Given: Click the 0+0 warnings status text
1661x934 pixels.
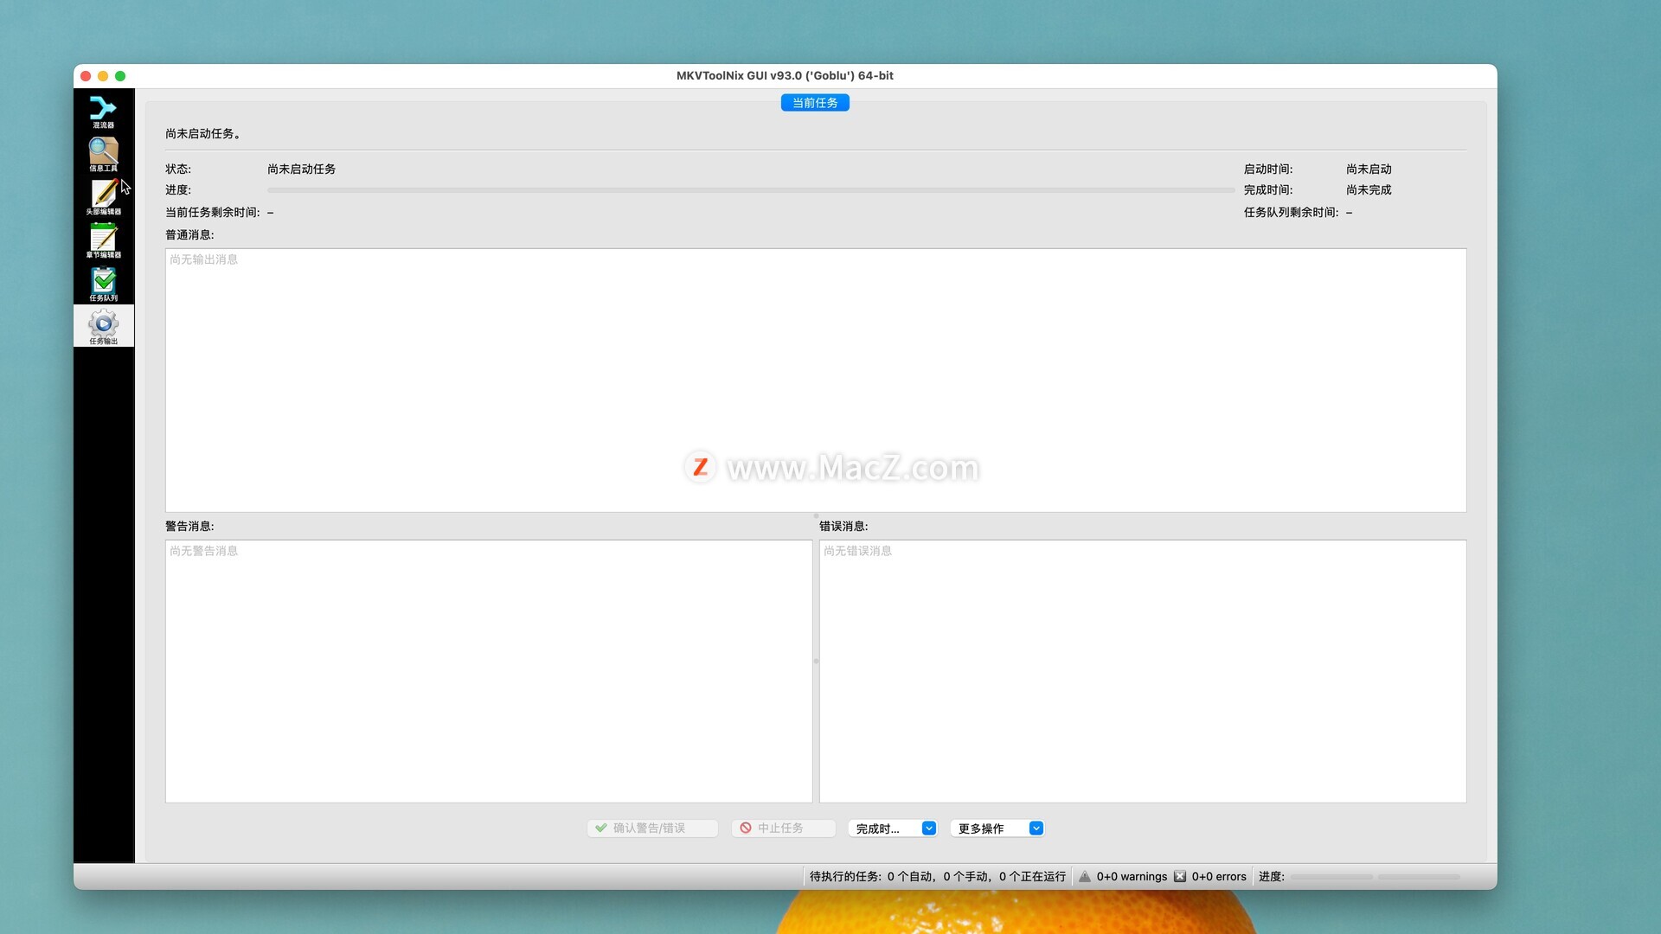Looking at the screenshot, I should (x=1132, y=876).
